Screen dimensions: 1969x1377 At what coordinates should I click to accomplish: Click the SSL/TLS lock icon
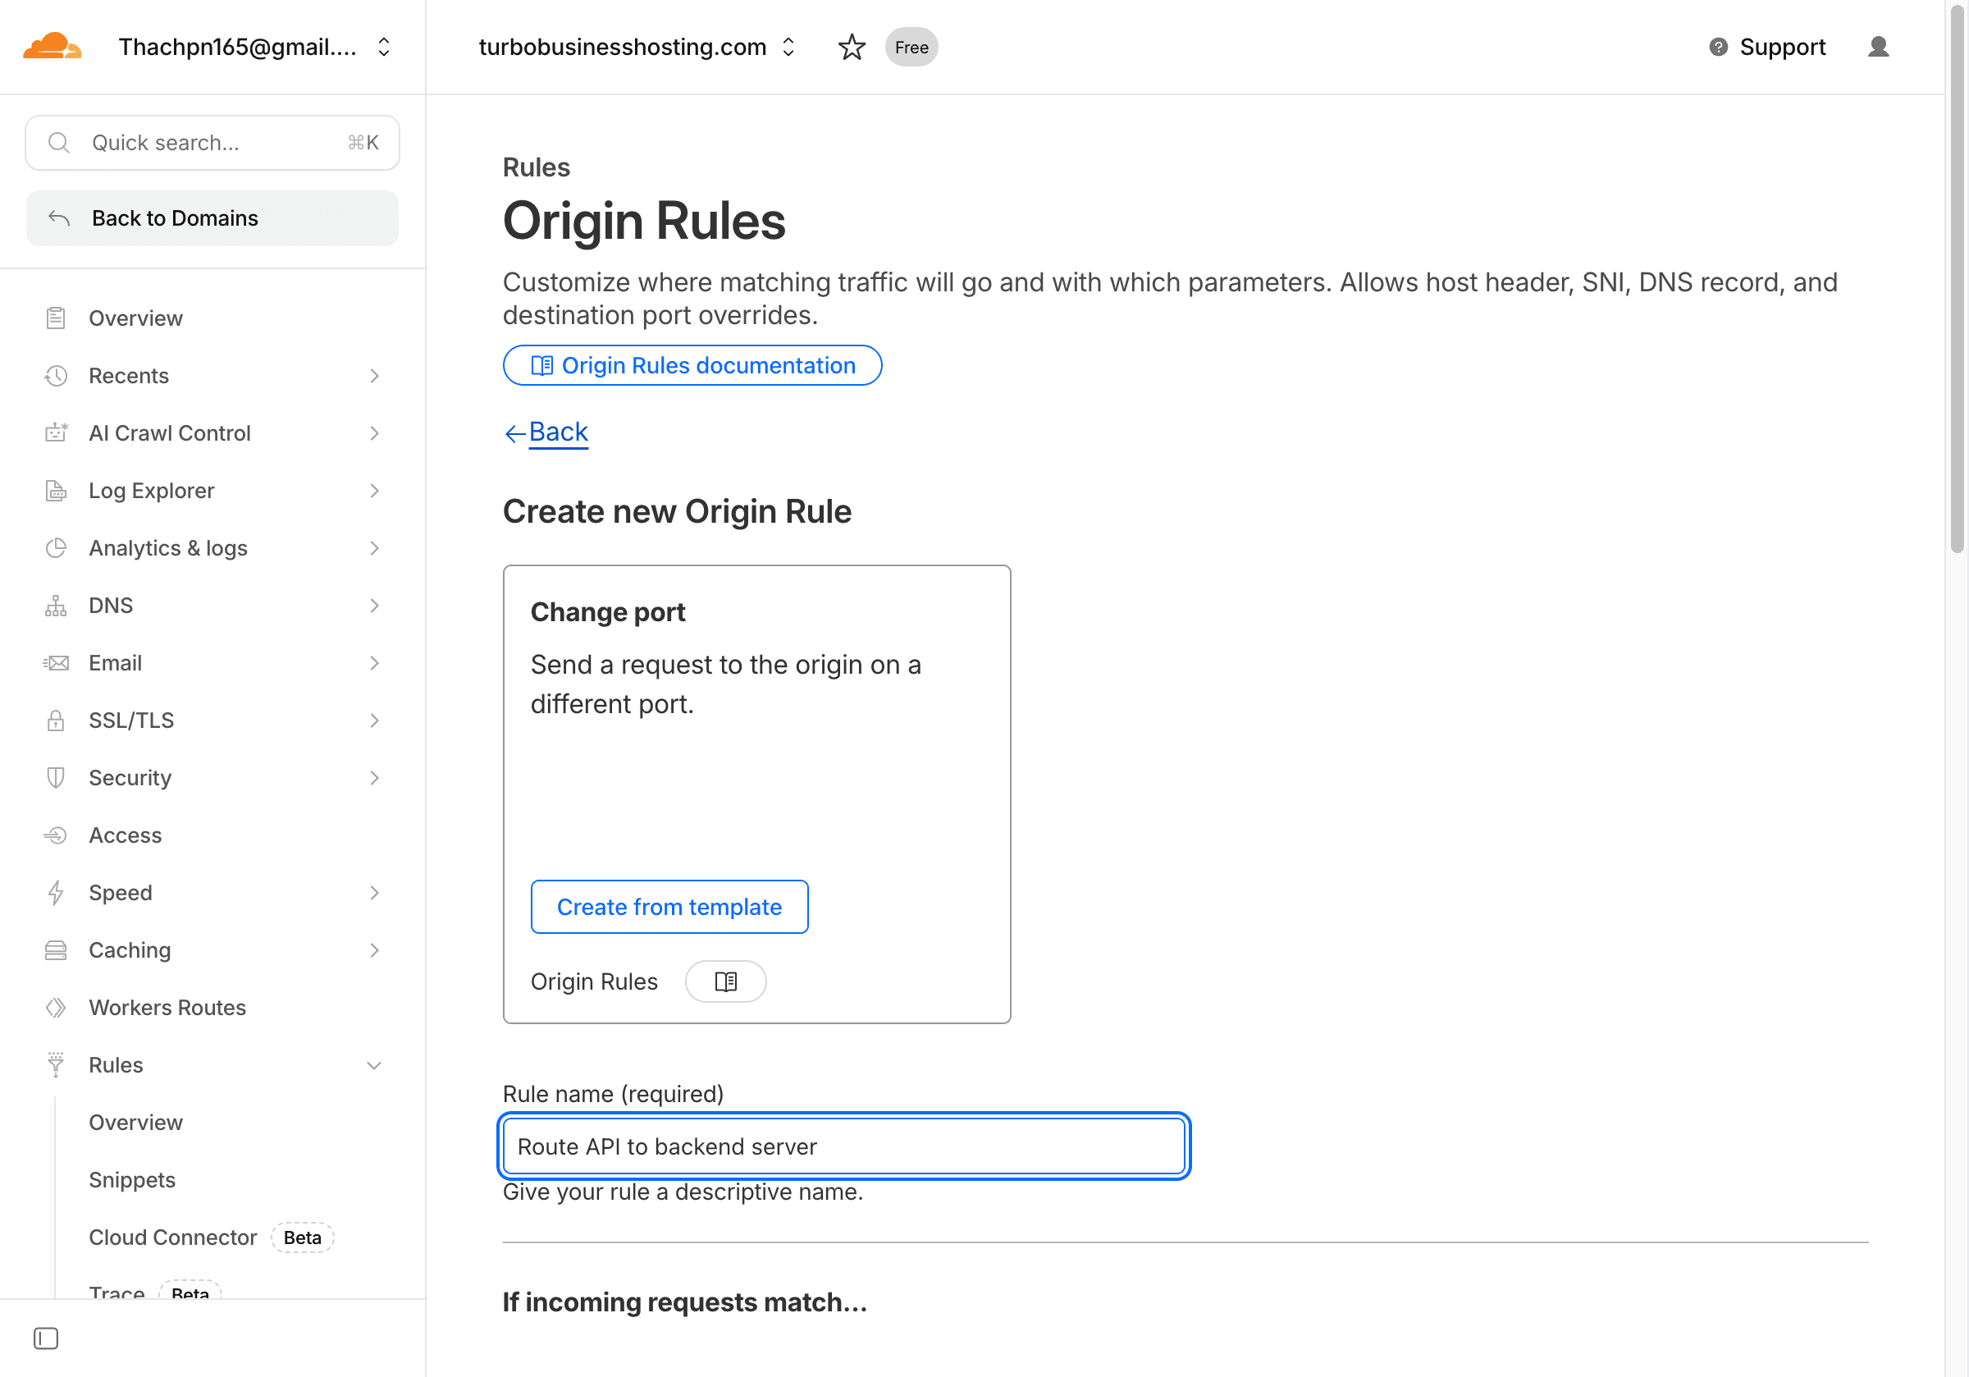pyautogui.click(x=56, y=720)
